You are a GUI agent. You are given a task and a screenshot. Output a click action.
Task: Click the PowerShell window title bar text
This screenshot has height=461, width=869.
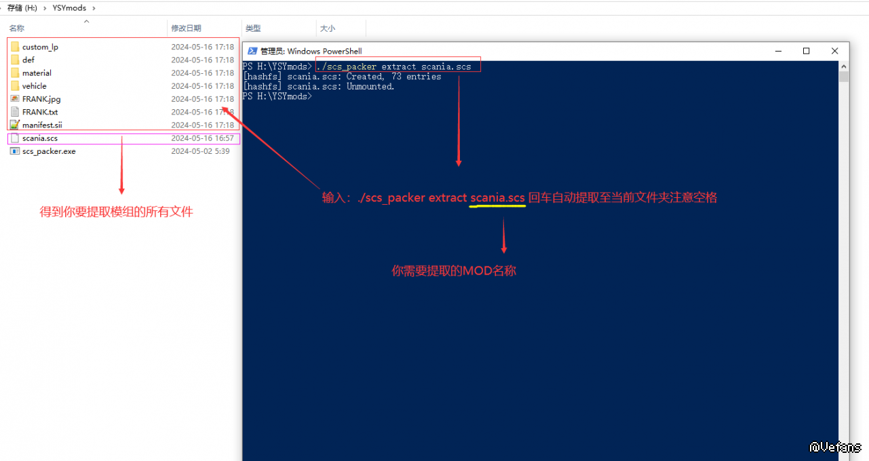(311, 51)
